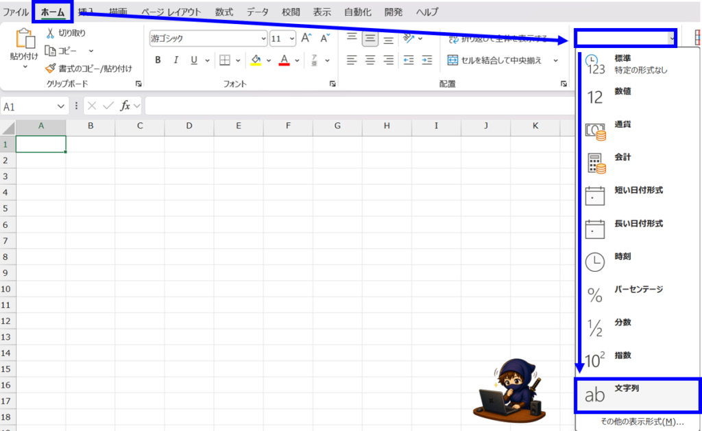This screenshot has width=702, height=431.
Task: Apply the red font color A
Action: (x=284, y=60)
